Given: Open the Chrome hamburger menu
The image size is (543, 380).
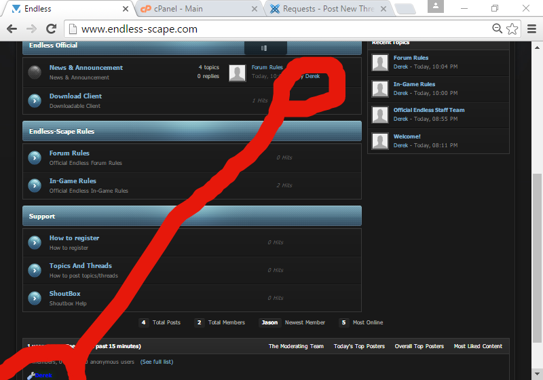Looking at the screenshot, I should pyautogui.click(x=531, y=28).
